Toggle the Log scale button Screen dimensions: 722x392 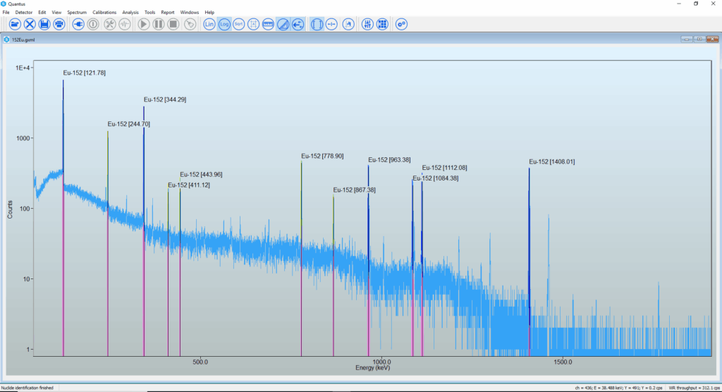click(x=224, y=25)
